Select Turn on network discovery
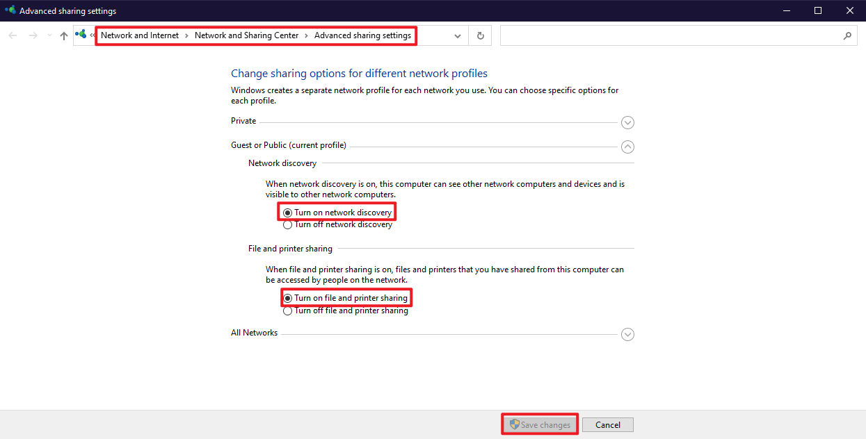The image size is (866, 439). click(x=337, y=213)
